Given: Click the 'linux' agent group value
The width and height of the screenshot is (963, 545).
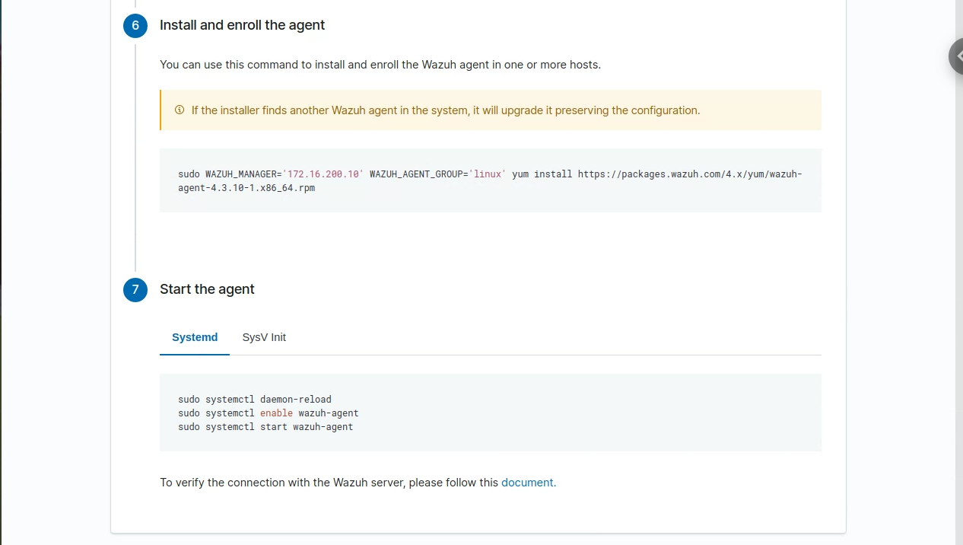Looking at the screenshot, I should click(487, 174).
